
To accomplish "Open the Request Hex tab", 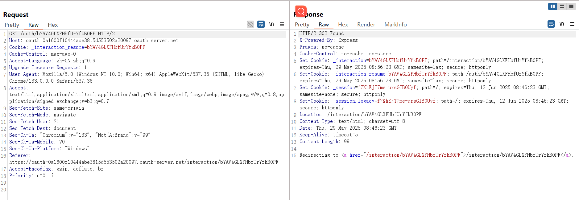I will click(x=53, y=25).
